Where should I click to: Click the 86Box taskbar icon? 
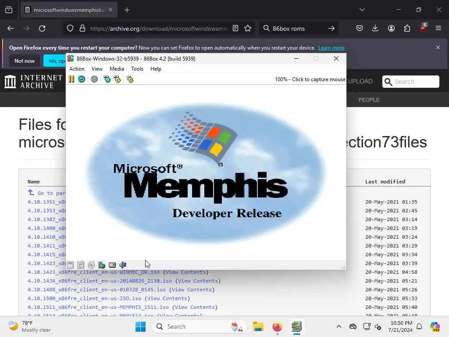click(x=296, y=326)
